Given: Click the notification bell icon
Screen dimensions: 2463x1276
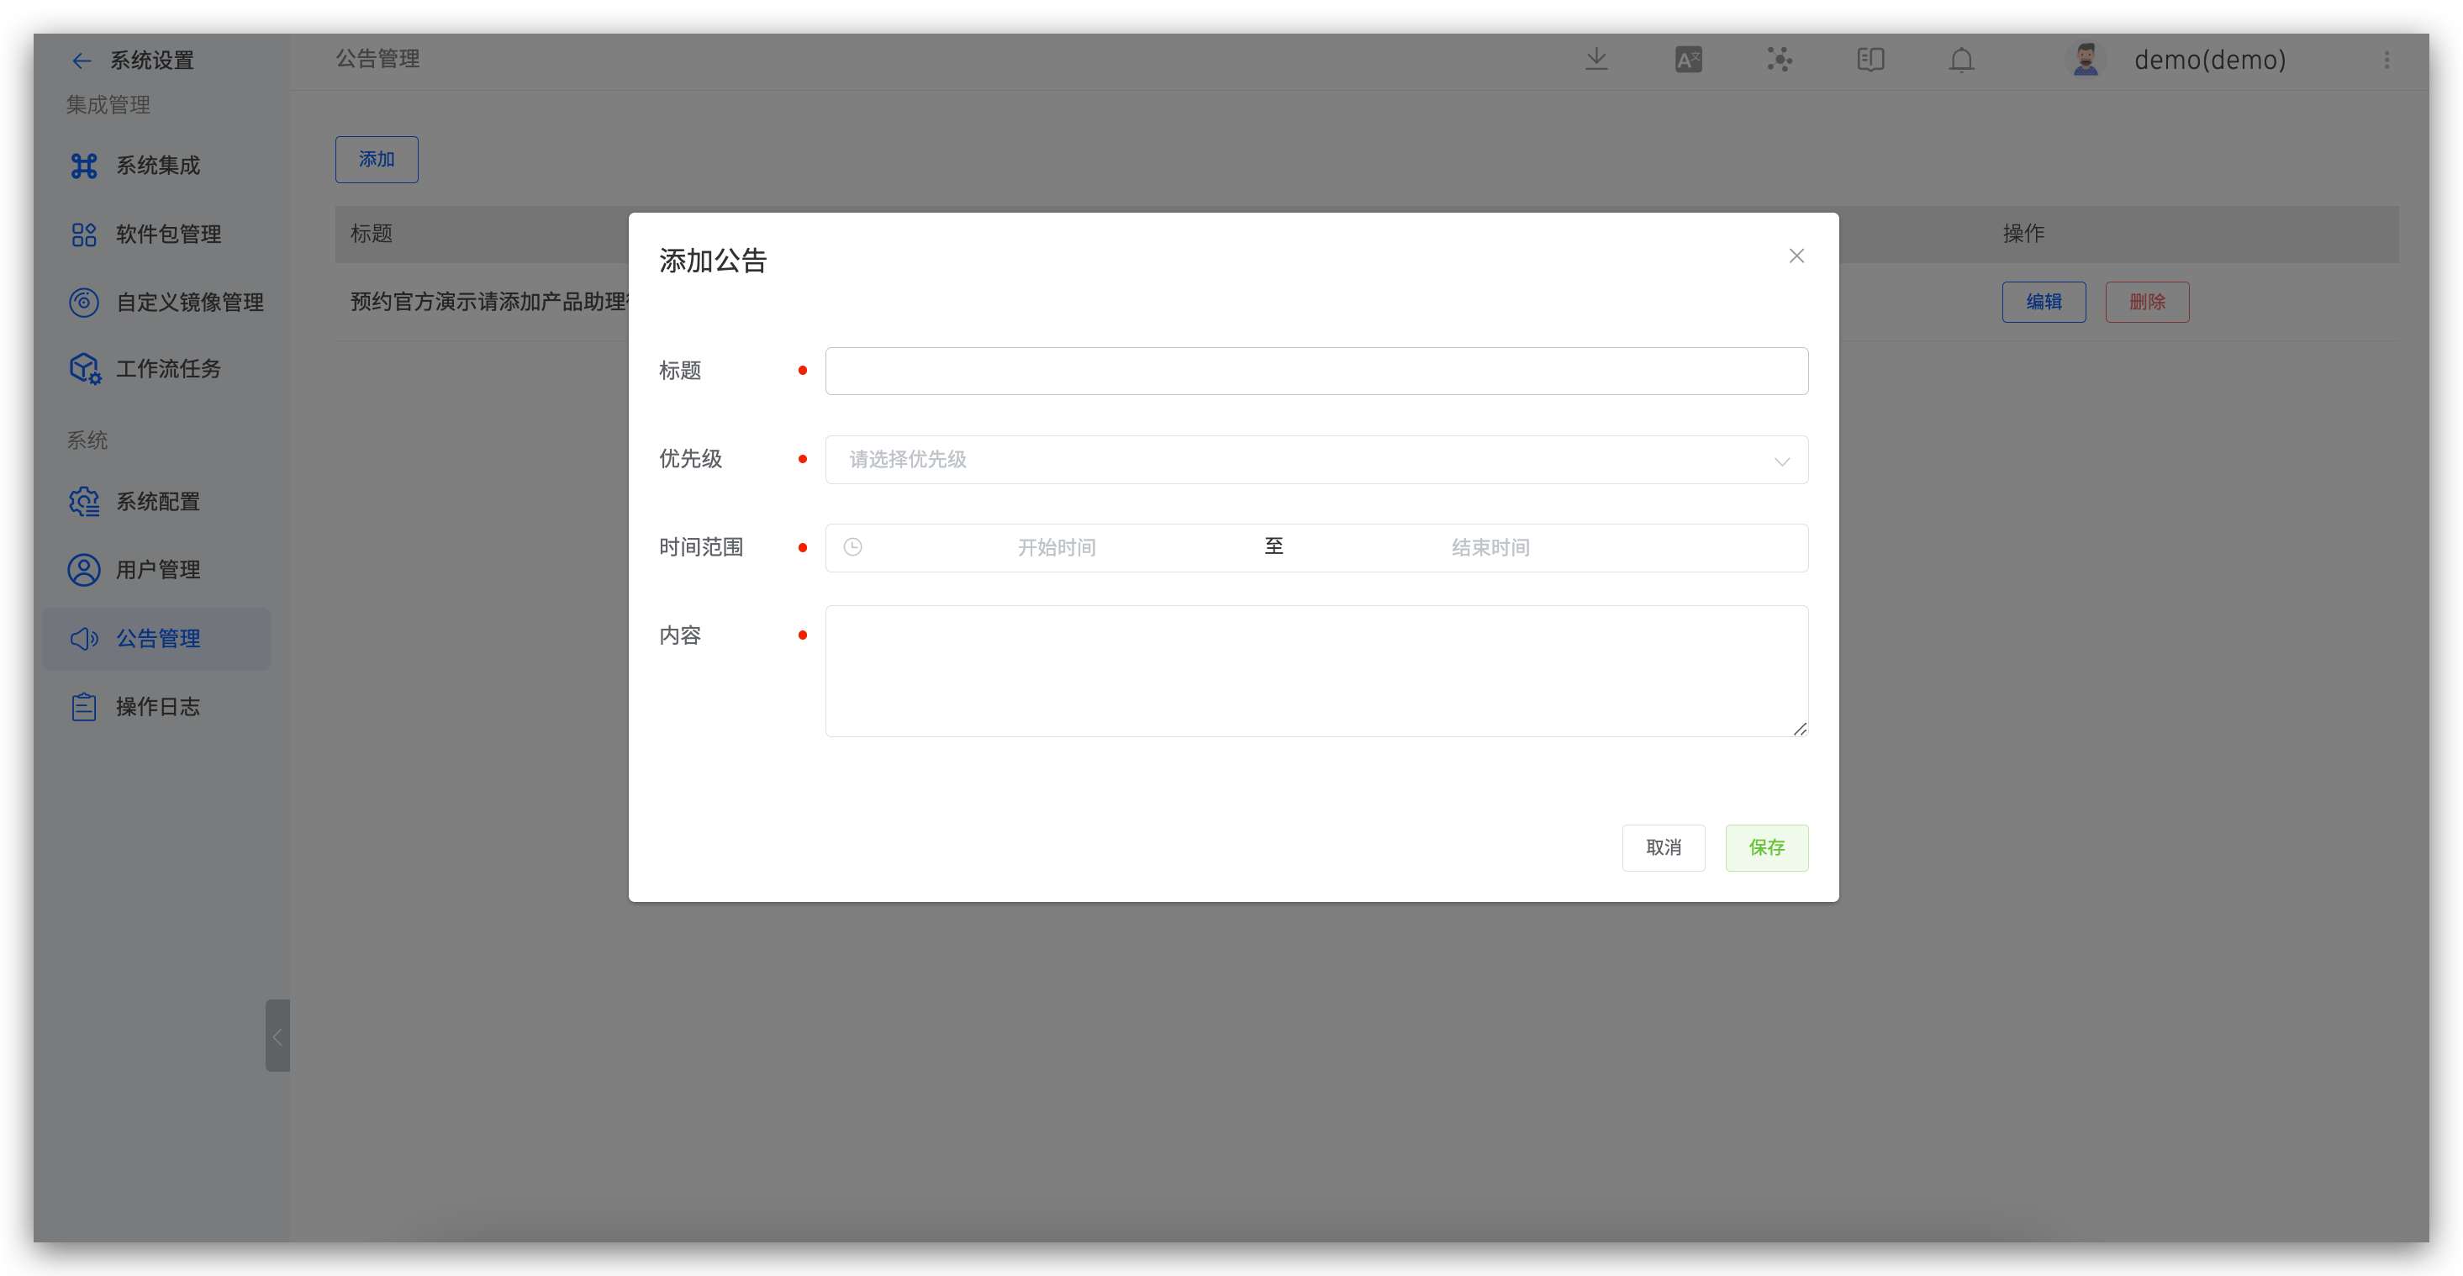Looking at the screenshot, I should point(1961,61).
